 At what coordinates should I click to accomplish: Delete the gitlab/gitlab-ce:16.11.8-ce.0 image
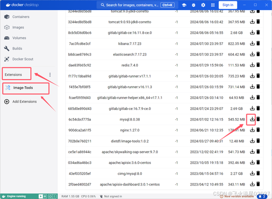click(258, 32)
